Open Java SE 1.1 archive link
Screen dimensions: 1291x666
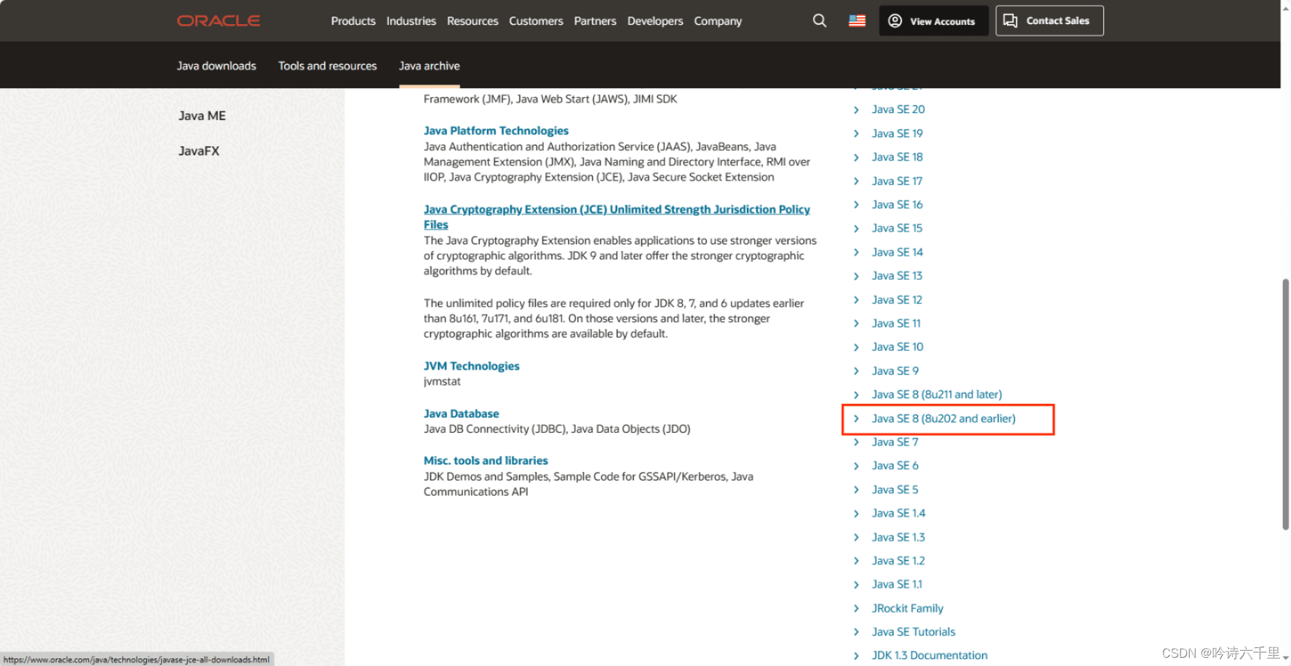click(897, 584)
